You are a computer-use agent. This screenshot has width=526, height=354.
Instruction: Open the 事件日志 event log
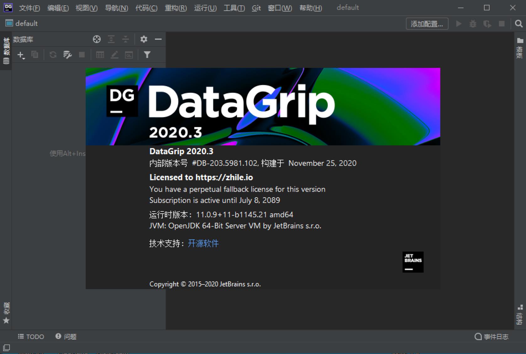click(491, 336)
